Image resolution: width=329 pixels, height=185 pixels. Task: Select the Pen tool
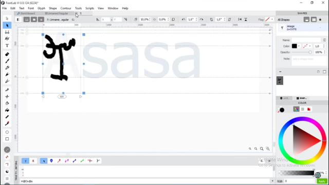(7, 75)
